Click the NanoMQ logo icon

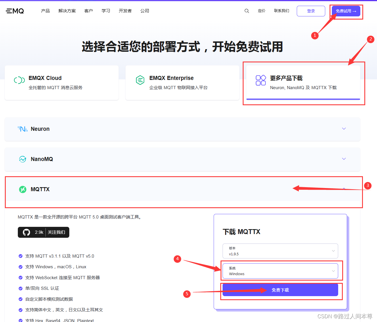(x=23, y=159)
